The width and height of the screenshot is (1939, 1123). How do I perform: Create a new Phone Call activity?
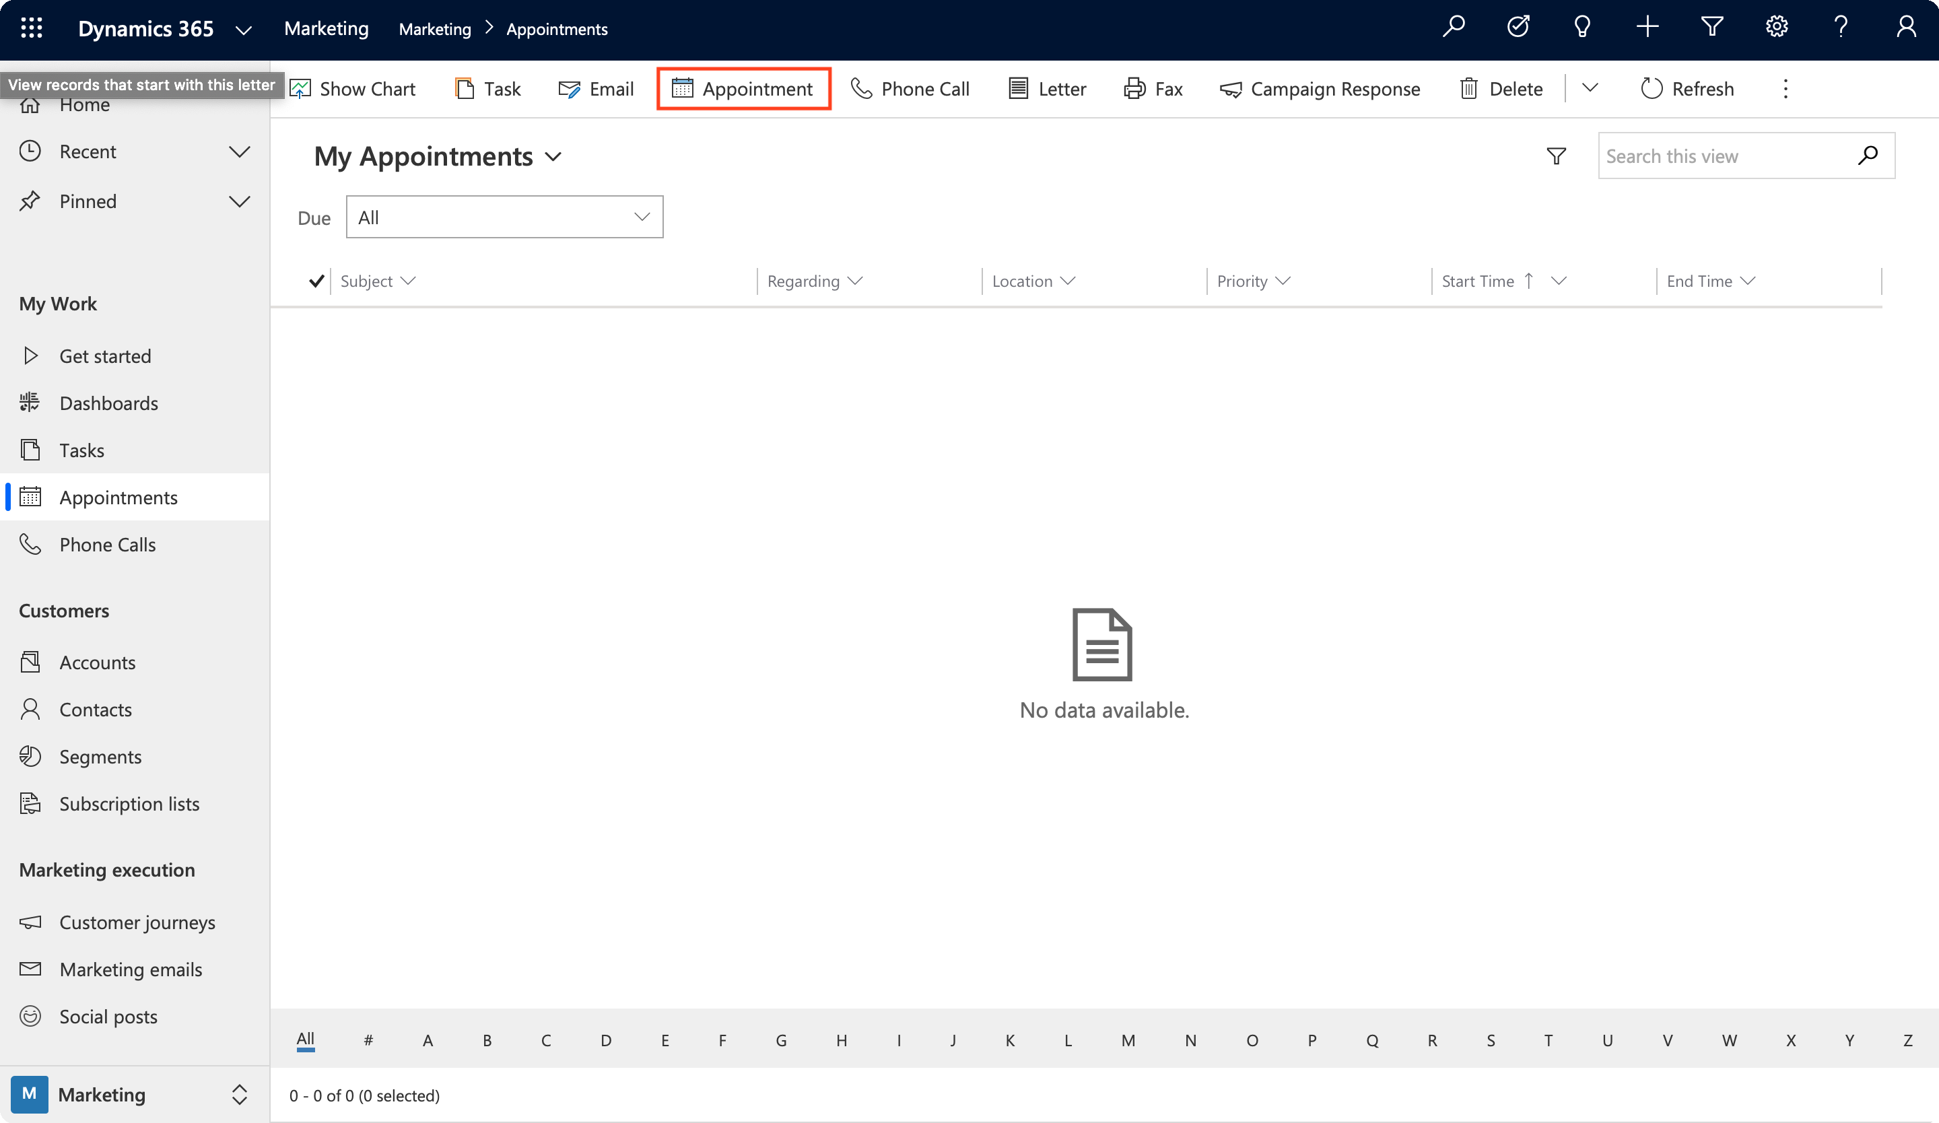910,88
